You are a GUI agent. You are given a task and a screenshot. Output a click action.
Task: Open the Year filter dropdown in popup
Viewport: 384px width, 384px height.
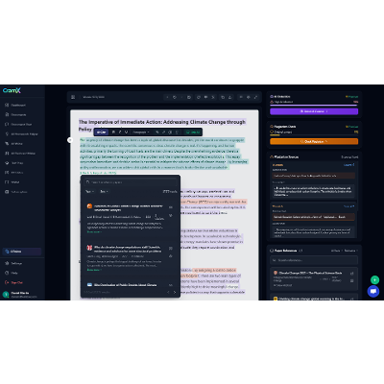[89, 191]
